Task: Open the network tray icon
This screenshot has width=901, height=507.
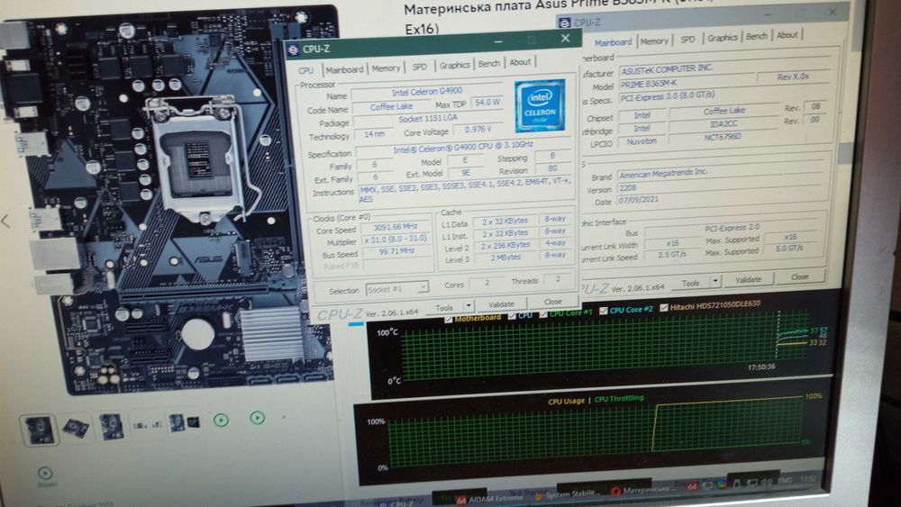Action: [x=752, y=483]
